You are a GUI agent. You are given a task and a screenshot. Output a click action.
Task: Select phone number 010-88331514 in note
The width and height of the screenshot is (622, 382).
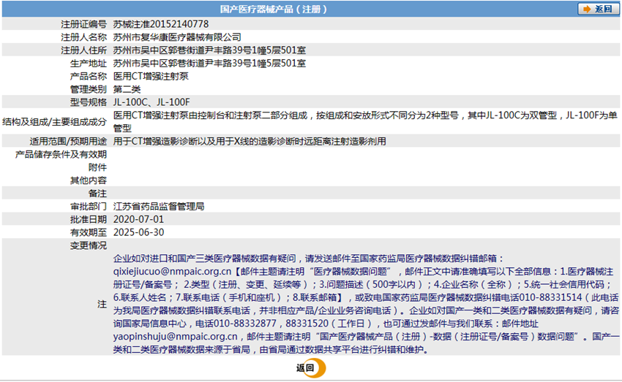550,297
